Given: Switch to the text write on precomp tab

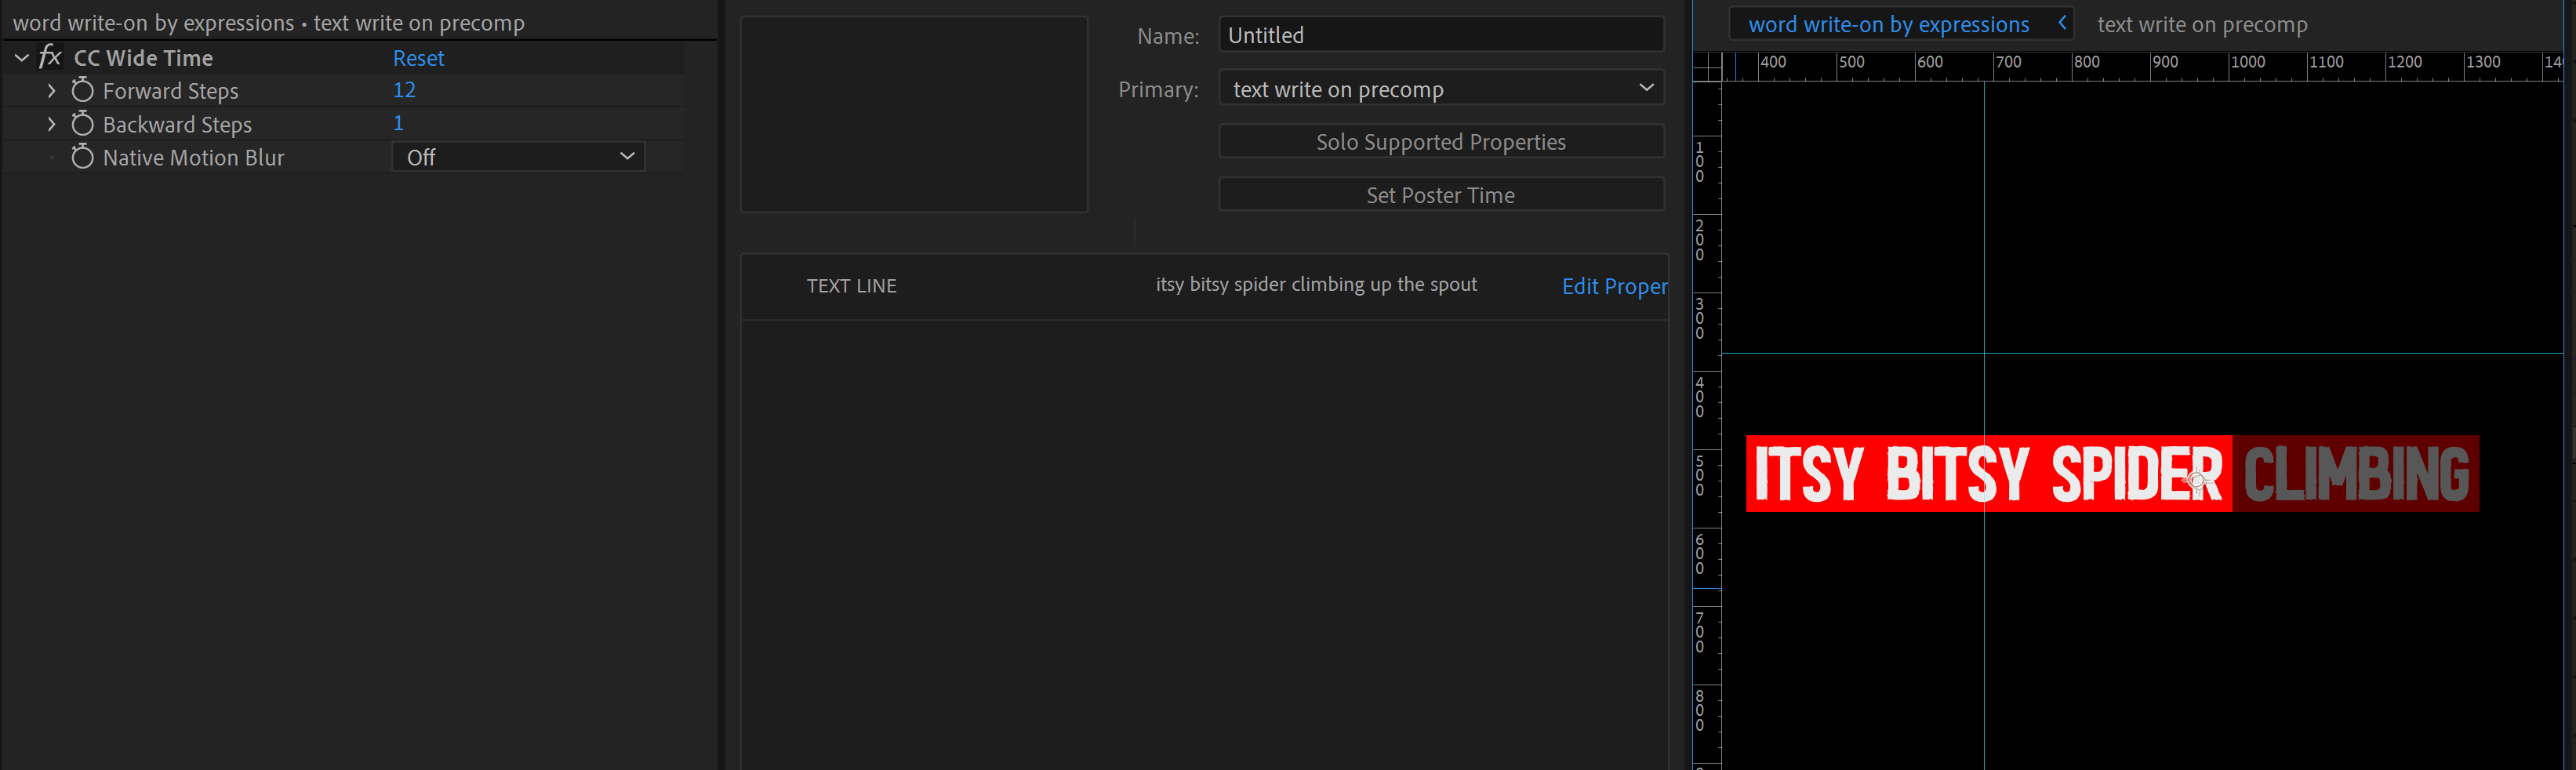Looking at the screenshot, I should tap(2204, 23).
